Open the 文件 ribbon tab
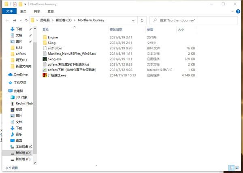 point(9,11)
